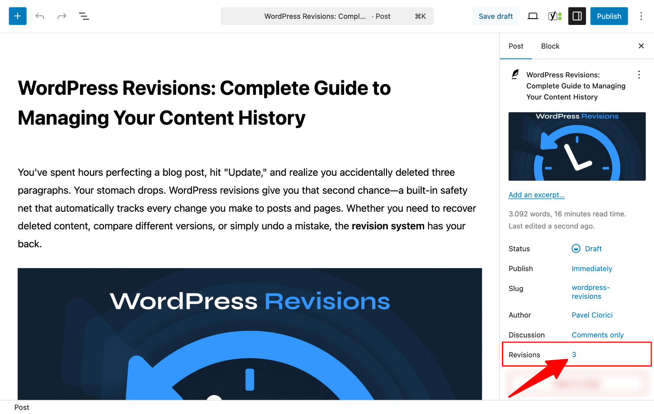Viewport: 654px width, 414px height.
Task: Click the Undo arrow icon
Action: point(40,16)
